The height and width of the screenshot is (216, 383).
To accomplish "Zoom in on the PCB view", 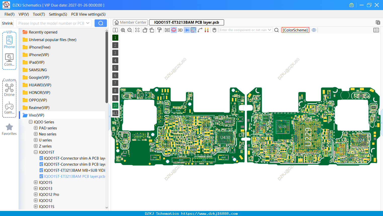I will (x=123, y=30).
